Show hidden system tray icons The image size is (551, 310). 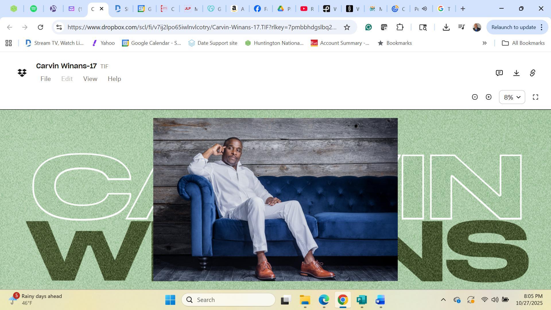point(443,300)
